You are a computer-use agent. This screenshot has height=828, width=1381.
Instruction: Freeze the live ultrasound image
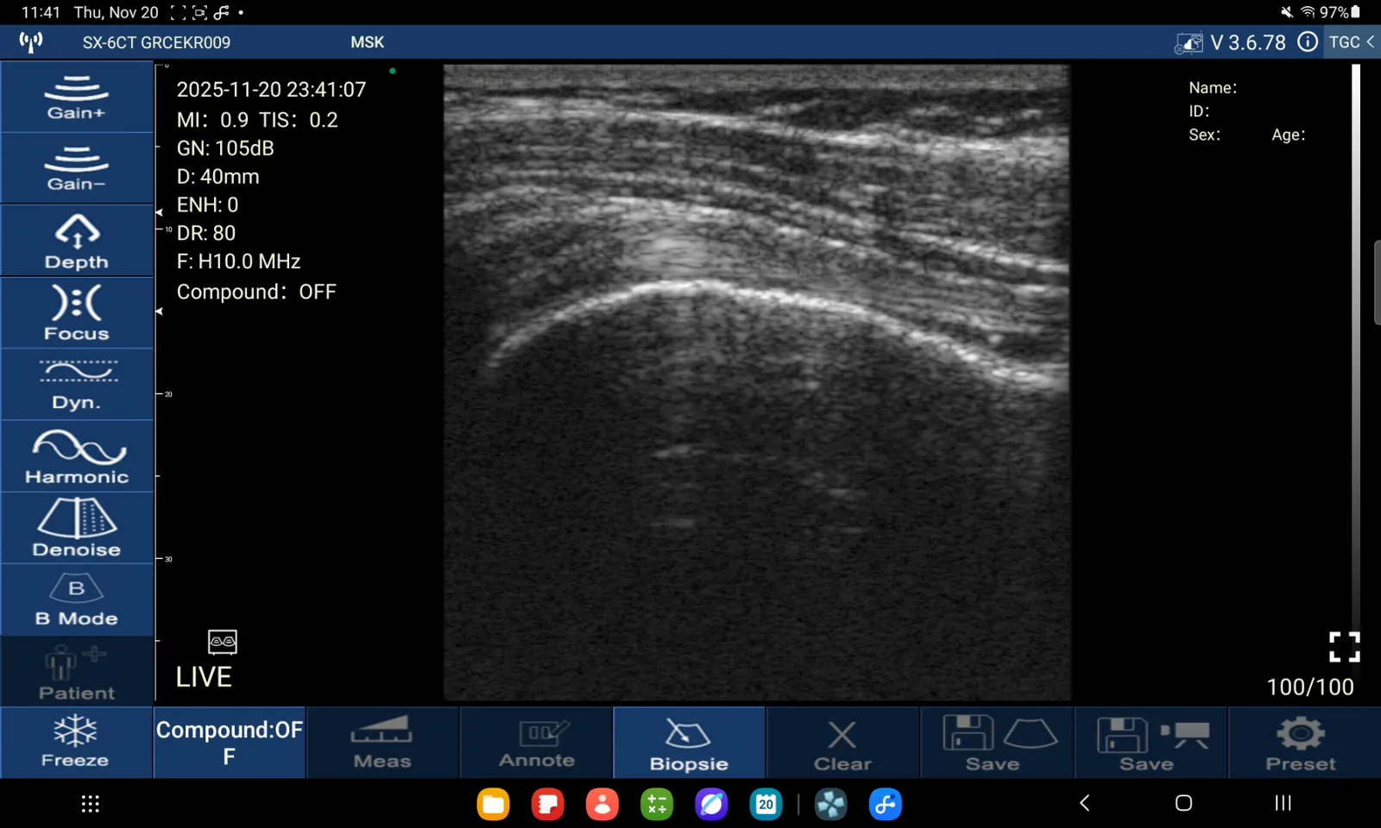(76, 743)
